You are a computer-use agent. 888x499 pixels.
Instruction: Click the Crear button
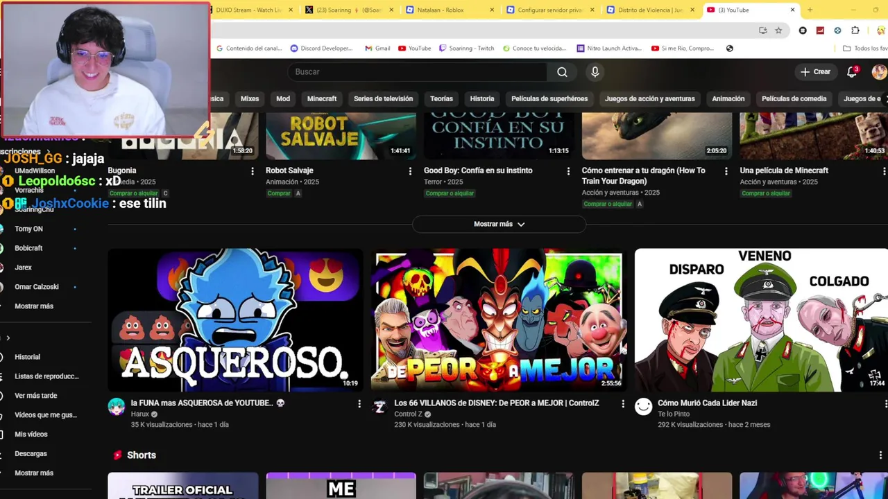point(815,72)
